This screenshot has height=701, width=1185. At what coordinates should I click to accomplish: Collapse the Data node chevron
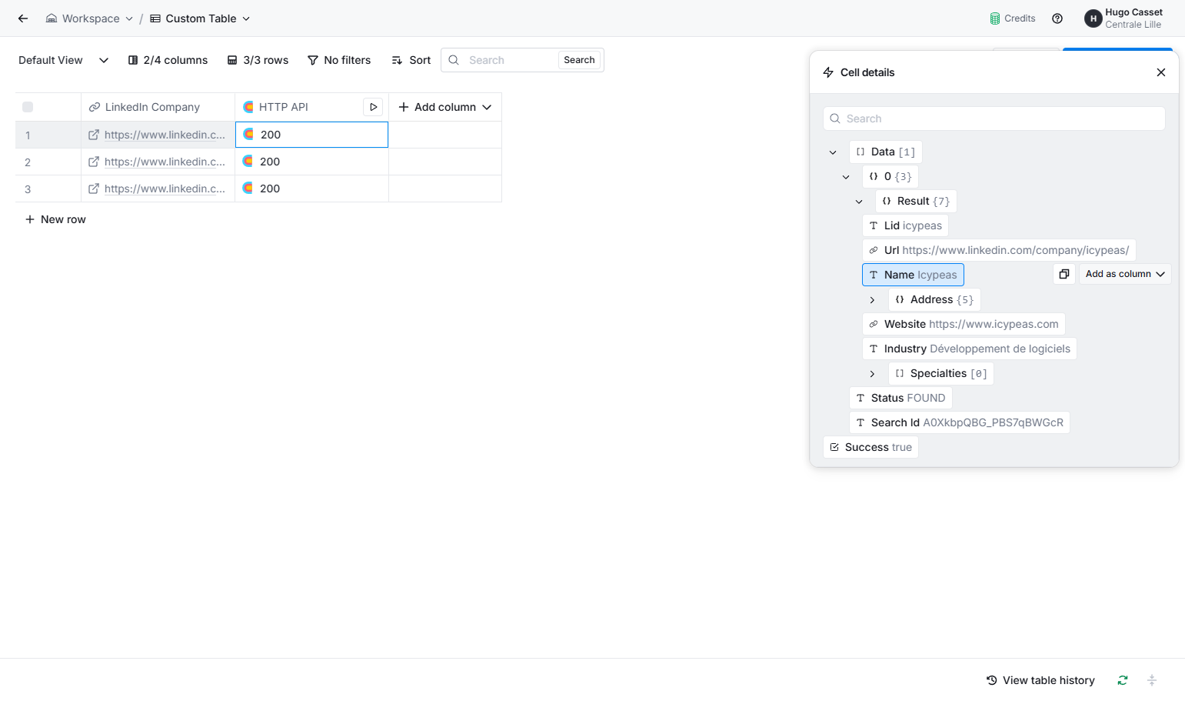pyautogui.click(x=833, y=152)
